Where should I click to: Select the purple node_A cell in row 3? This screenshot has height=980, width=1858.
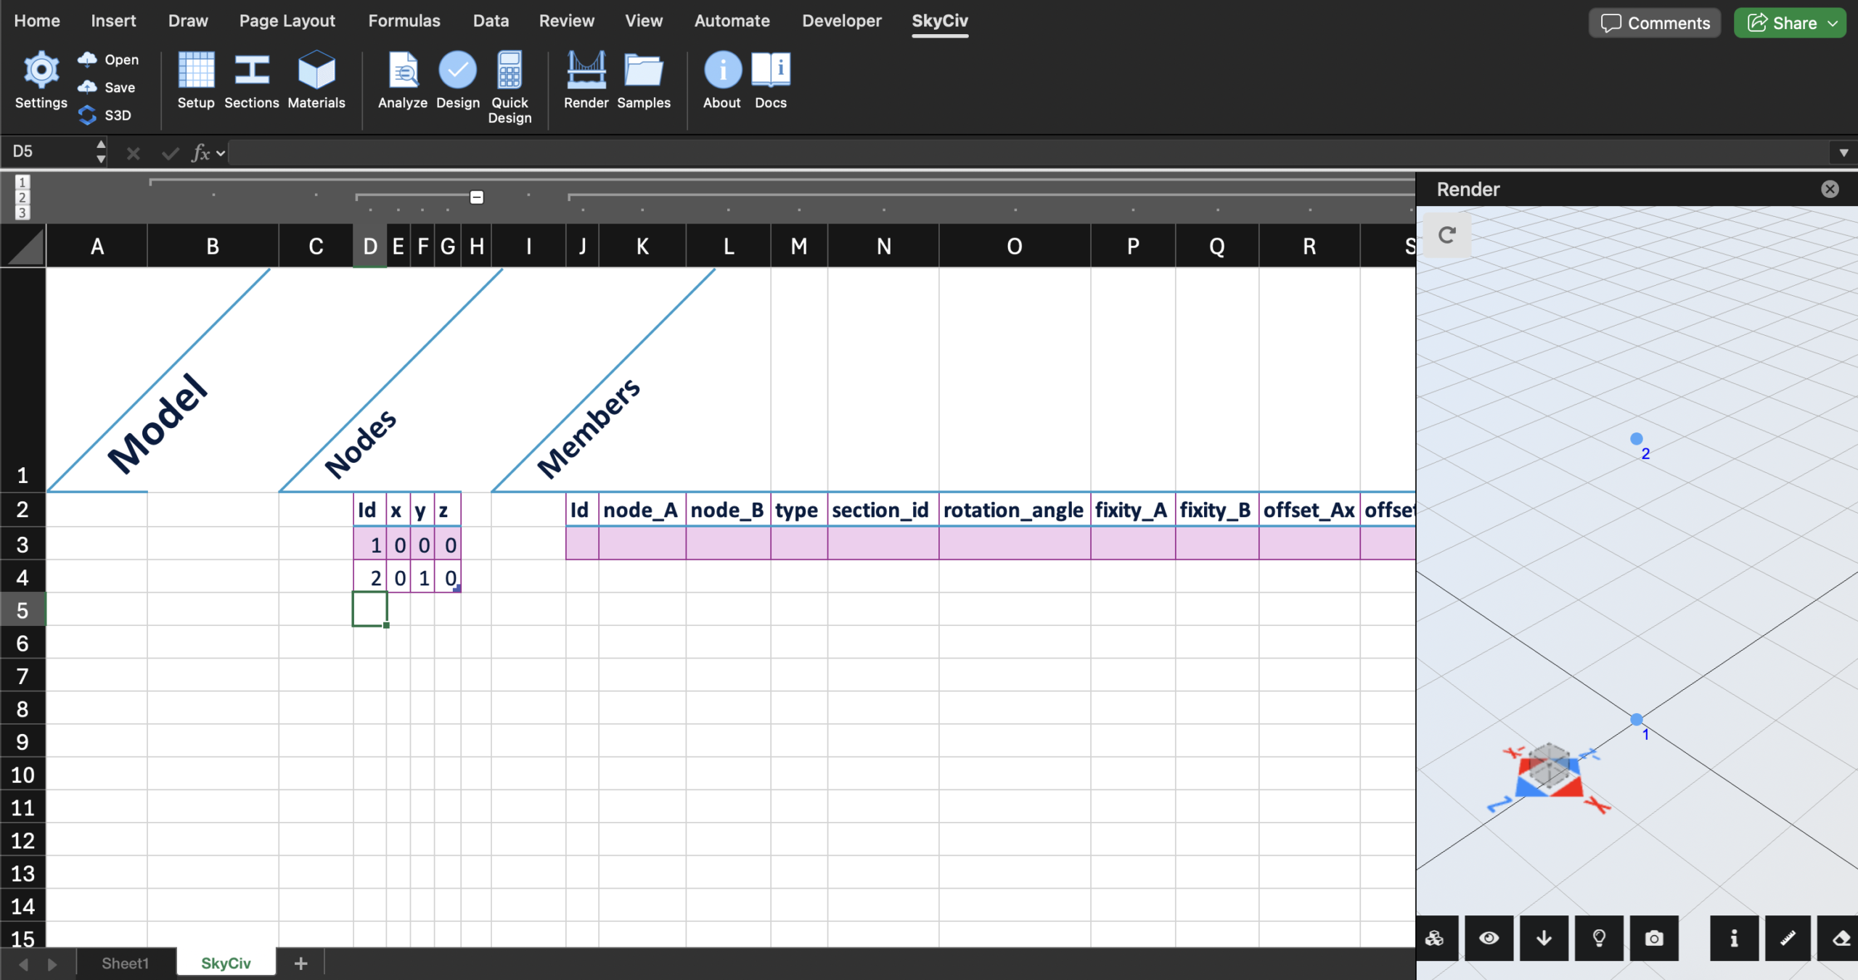click(x=642, y=543)
